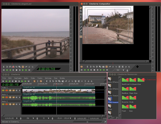Toggle generate keyframes while tweaking in main toolbar
161x124 pixels.
(41, 81)
